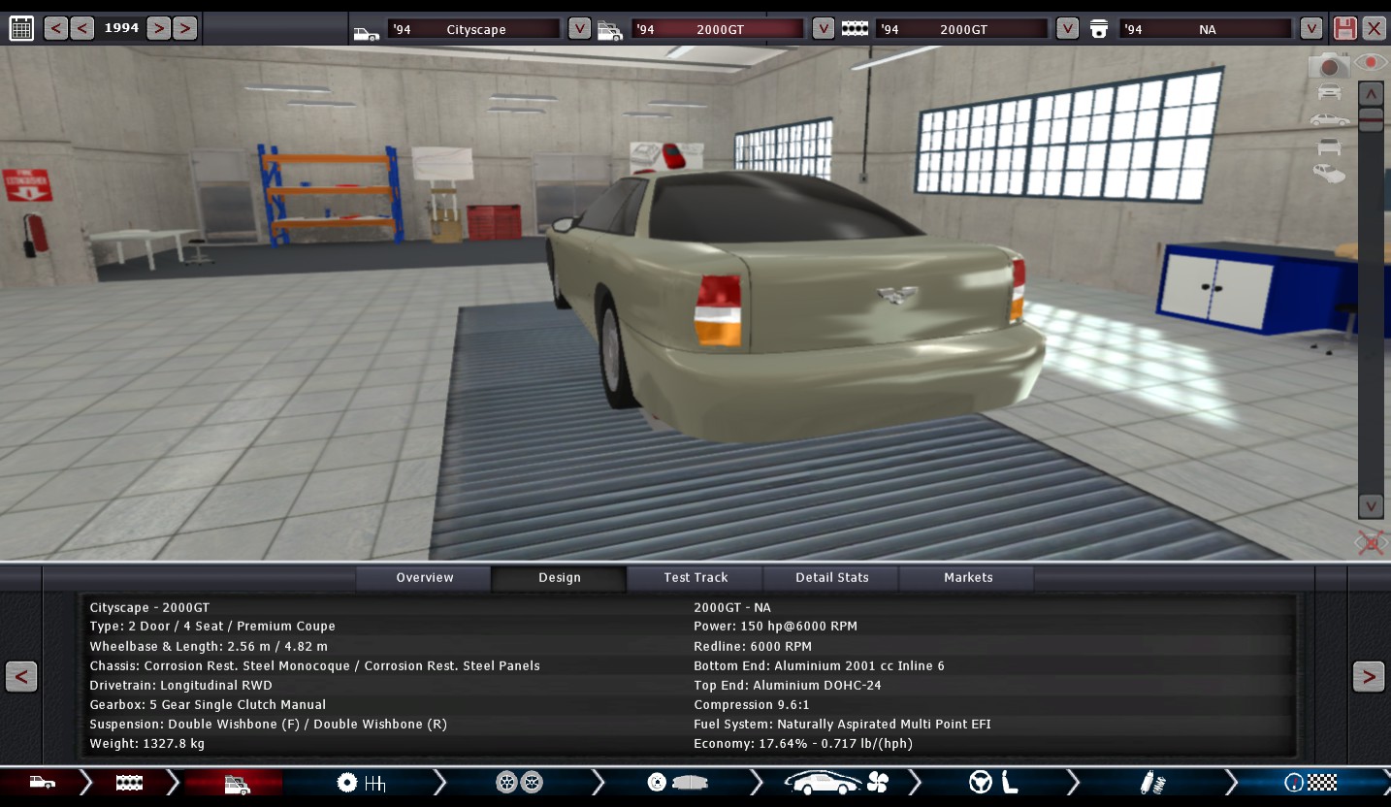Viewport: 1391px width, 807px height.
Task: Open the testing step with checkered flag icon
Action: click(1311, 782)
